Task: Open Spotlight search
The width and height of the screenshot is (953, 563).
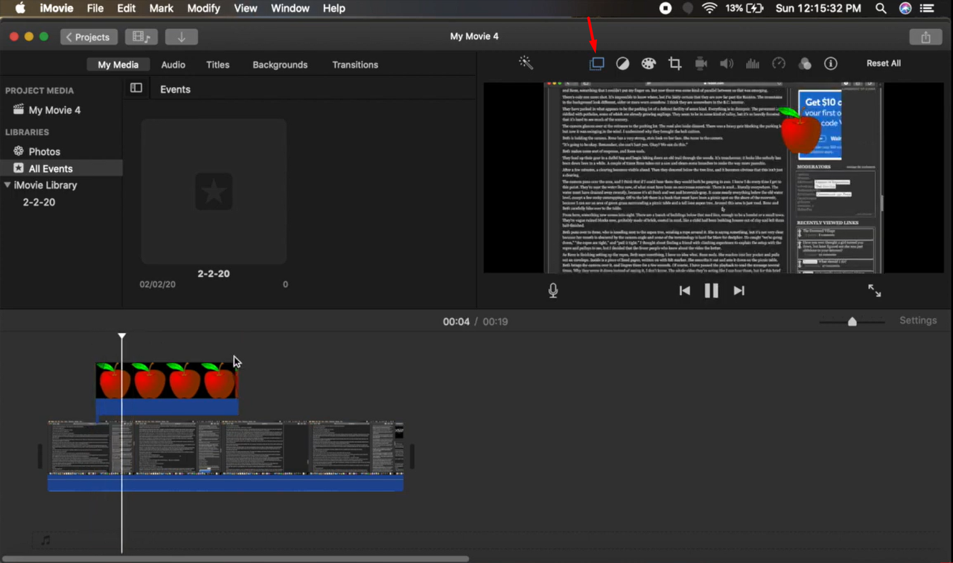Action: click(x=881, y=8)
